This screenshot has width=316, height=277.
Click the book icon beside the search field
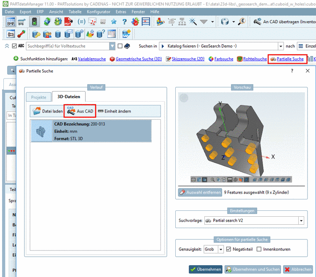[127, 46]
